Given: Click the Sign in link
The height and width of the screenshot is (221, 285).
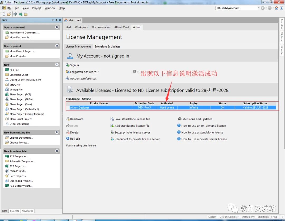Looking at the screenshot, I should point(74,65).
